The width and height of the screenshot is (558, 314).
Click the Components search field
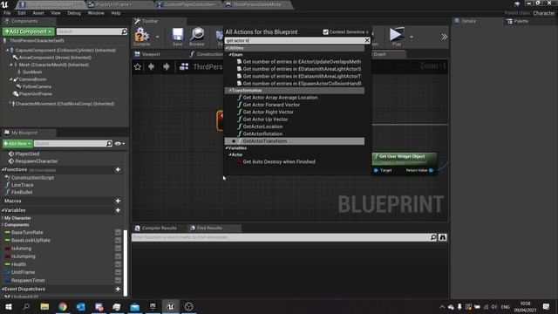click(92, 31)
